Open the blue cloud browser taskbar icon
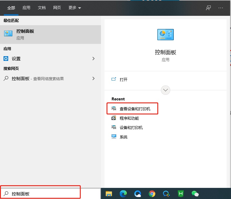The width and height of the screenshot is (231, 199). click(138, 194)
